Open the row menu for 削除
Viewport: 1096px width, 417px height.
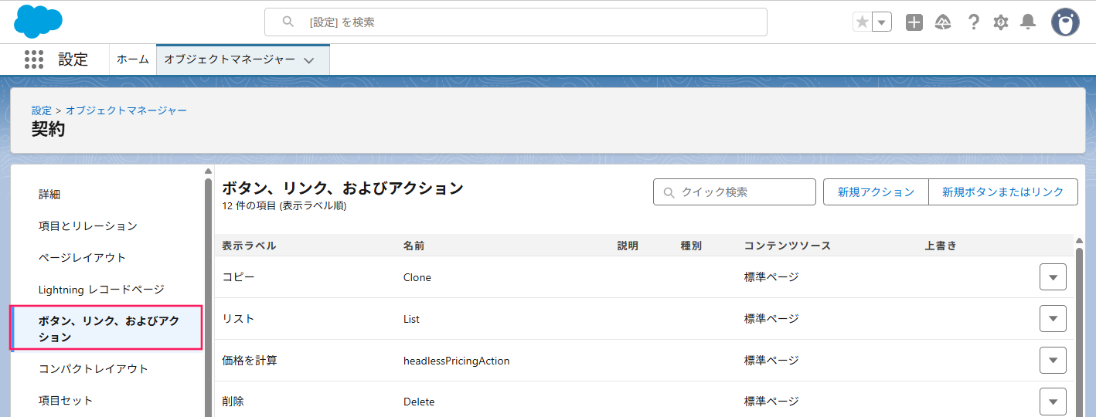click(1053, 402)
